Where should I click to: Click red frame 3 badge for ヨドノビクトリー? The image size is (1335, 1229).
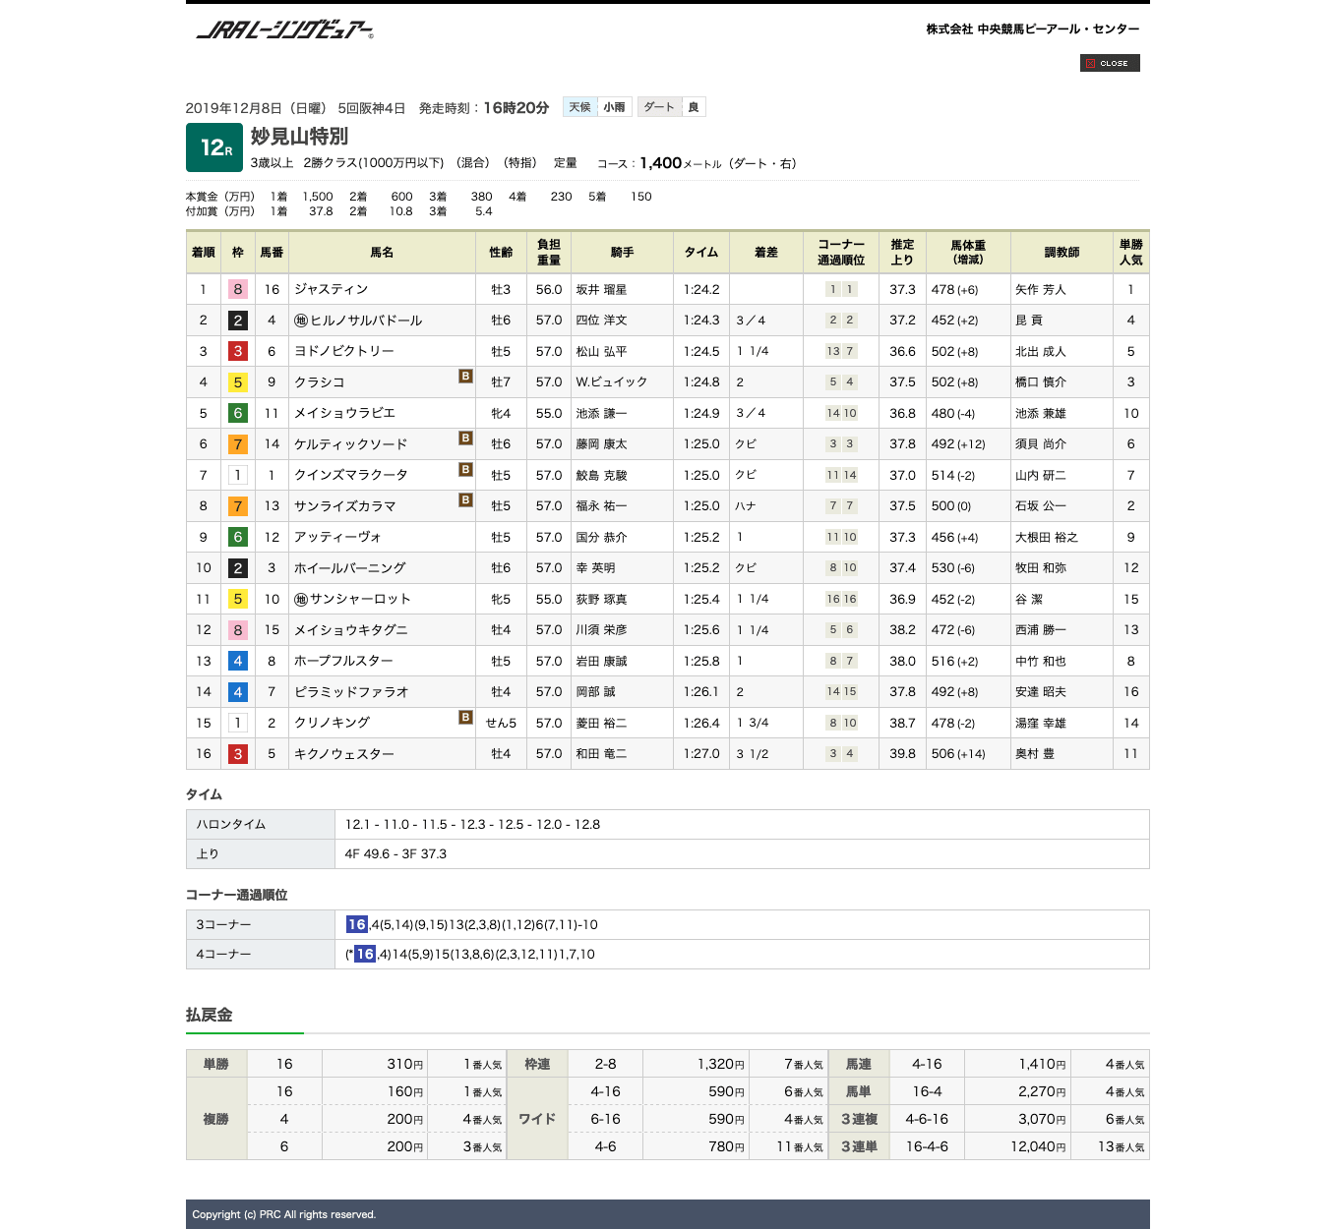(237, 351)
